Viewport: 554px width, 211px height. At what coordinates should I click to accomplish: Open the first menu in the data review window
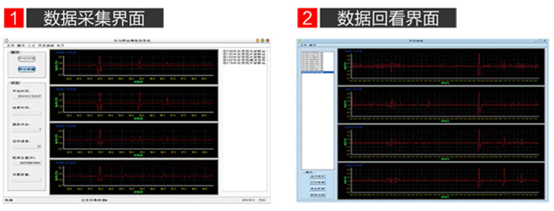point(303,44)
